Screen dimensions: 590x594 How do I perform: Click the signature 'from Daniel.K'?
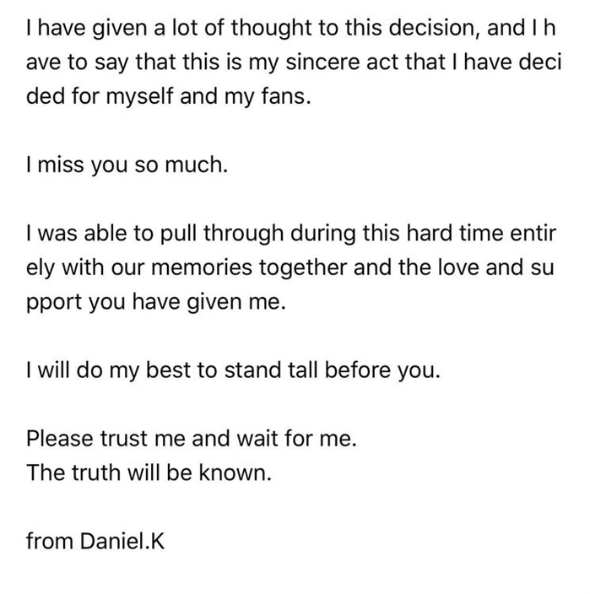pyautogui.click(x=95, y=541)
